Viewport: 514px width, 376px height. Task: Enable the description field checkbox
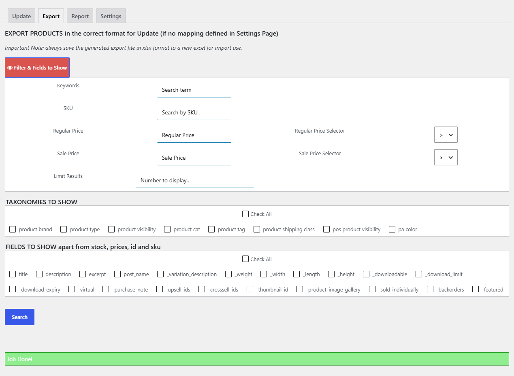coord(39,274)
